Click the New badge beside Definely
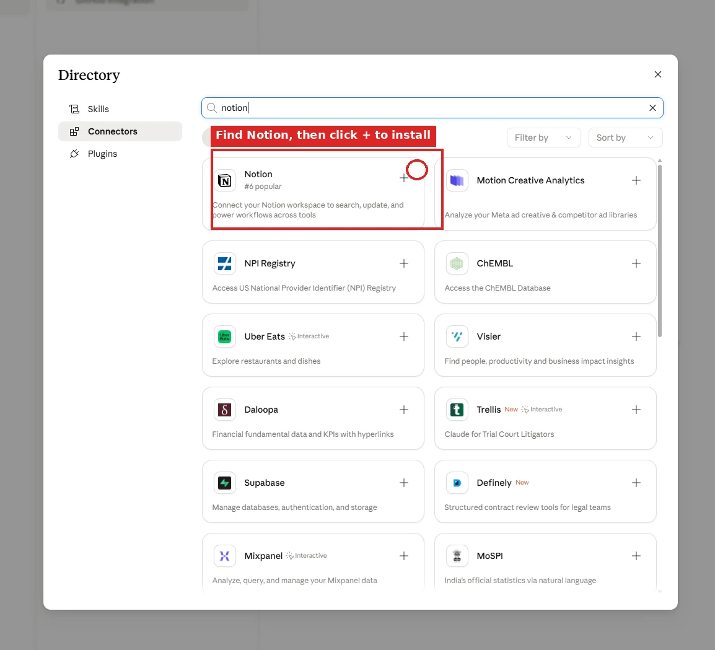The width and height of the screenshot is (715, 650). [522, 483]
